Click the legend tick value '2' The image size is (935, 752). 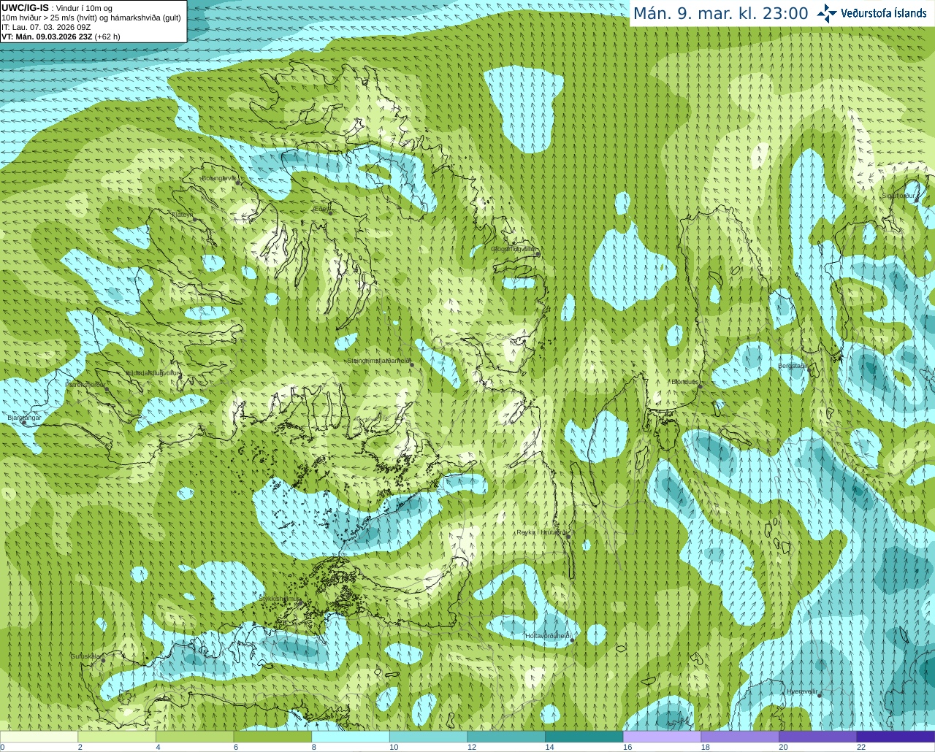[x=80, y=747]
